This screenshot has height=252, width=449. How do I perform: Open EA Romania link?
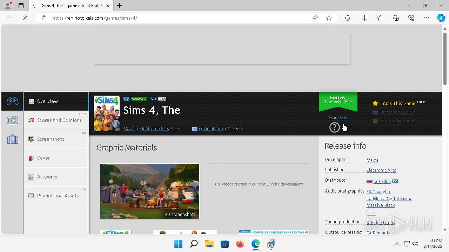(x=378, y=232)
